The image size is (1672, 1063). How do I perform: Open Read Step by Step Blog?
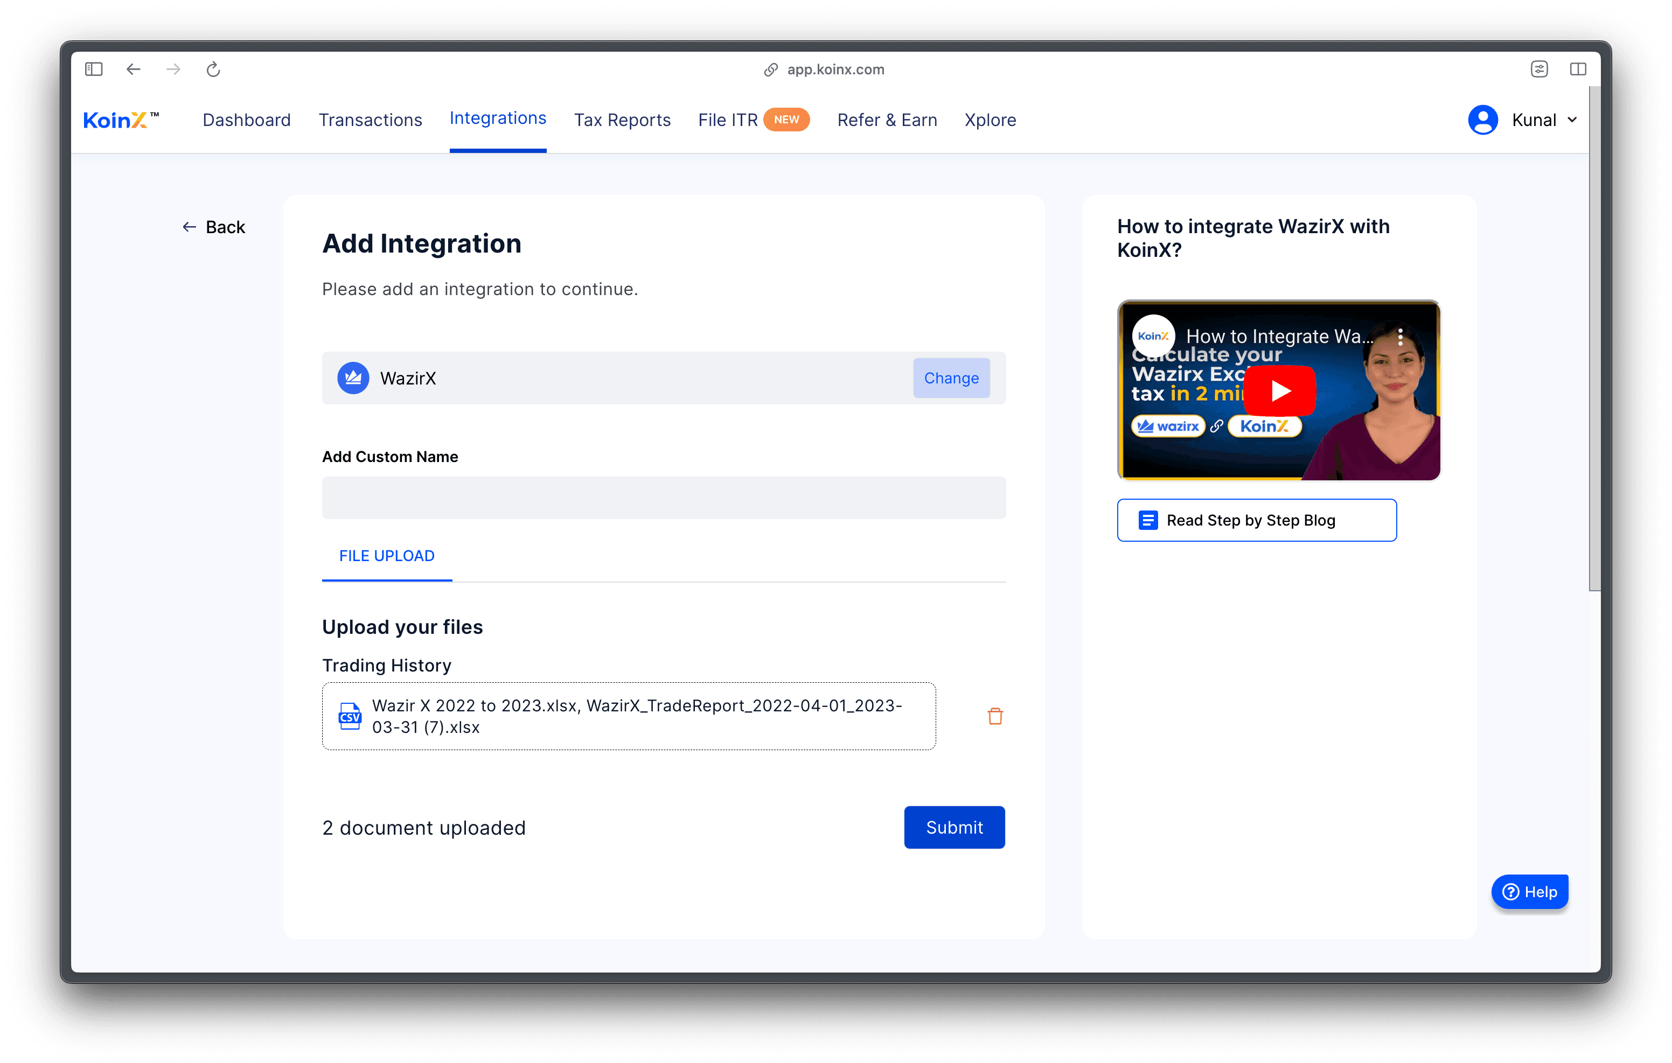[1257, 520]
